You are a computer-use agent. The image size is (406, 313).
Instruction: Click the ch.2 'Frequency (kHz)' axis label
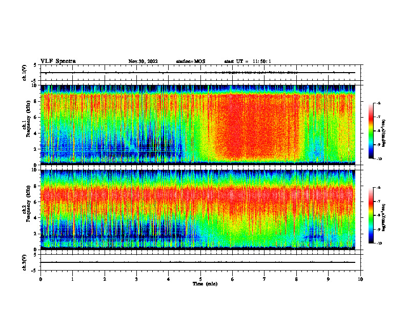[28, 204]
